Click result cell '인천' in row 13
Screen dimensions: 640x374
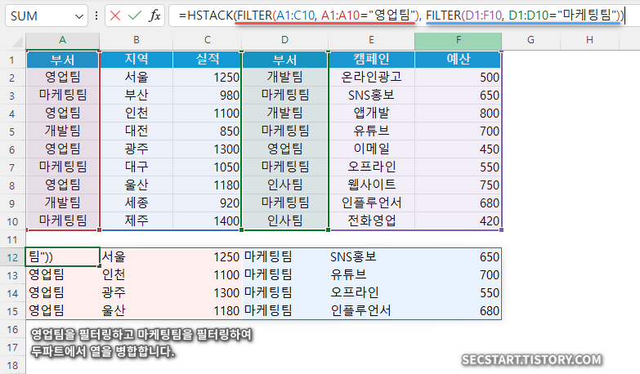137,275
